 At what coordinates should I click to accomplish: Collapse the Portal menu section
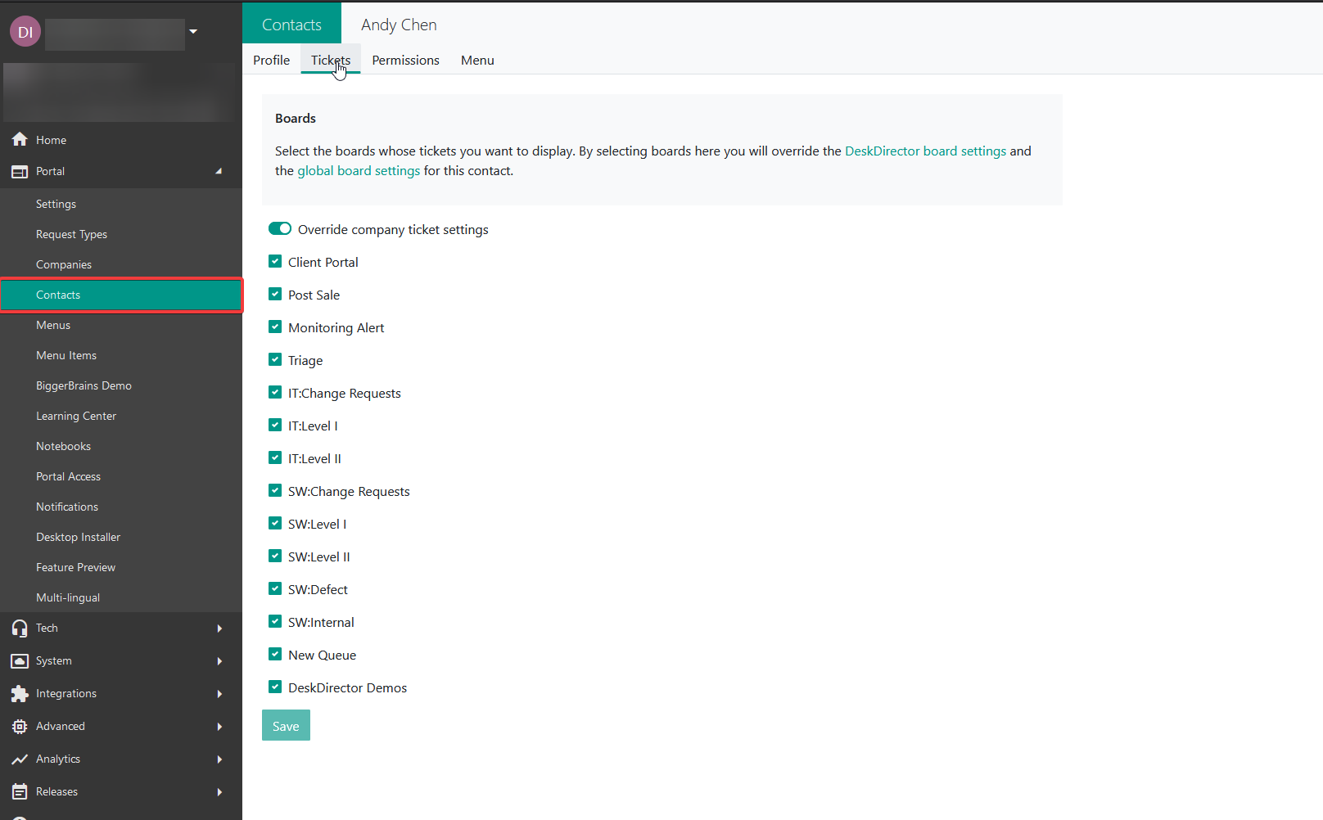coord(219,172)
